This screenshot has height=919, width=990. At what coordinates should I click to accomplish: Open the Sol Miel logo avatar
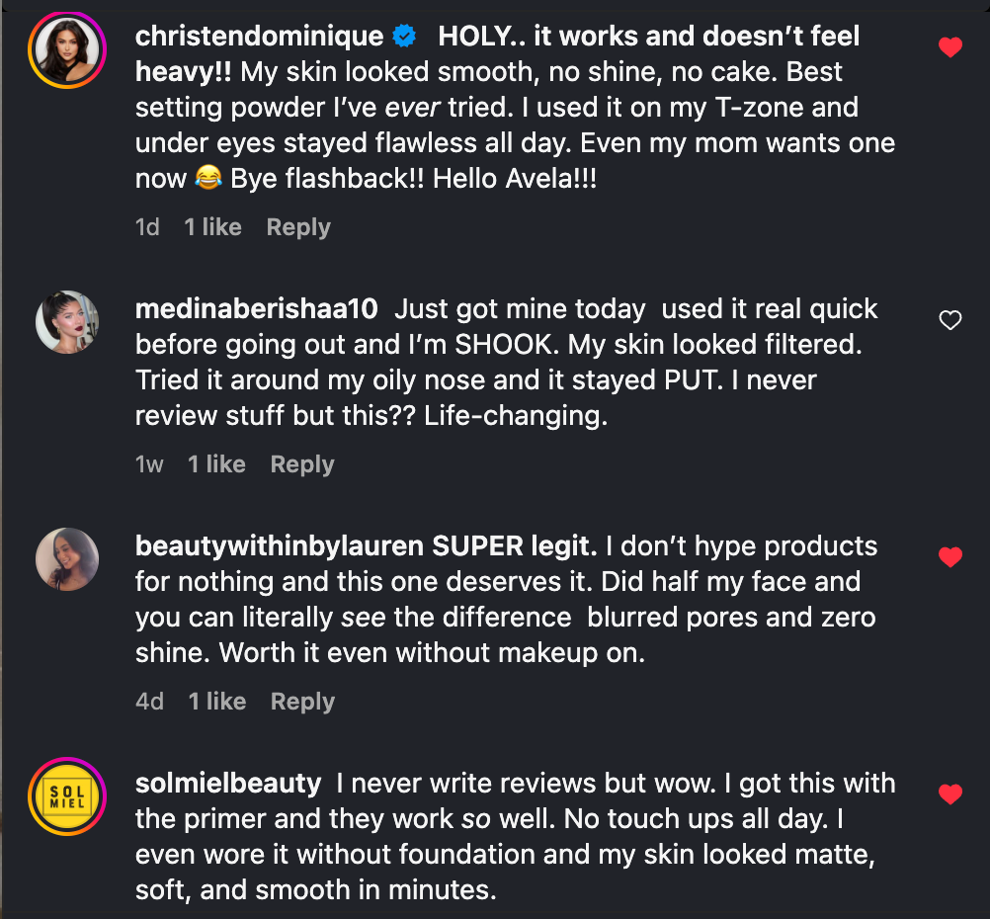click(x=67, y=795)
